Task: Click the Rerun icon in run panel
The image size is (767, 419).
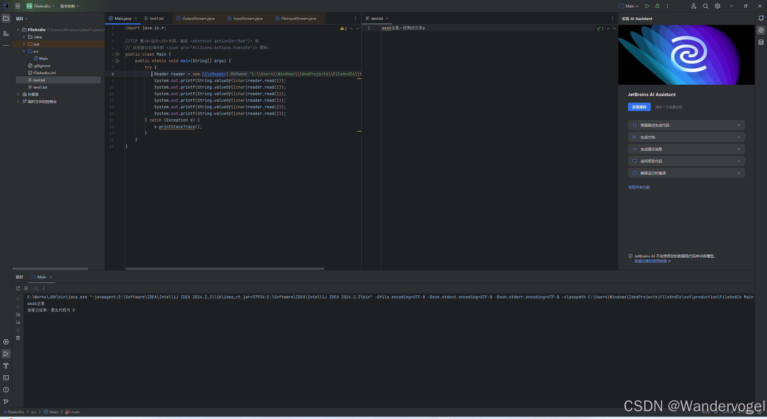Action: click(18, 288)
